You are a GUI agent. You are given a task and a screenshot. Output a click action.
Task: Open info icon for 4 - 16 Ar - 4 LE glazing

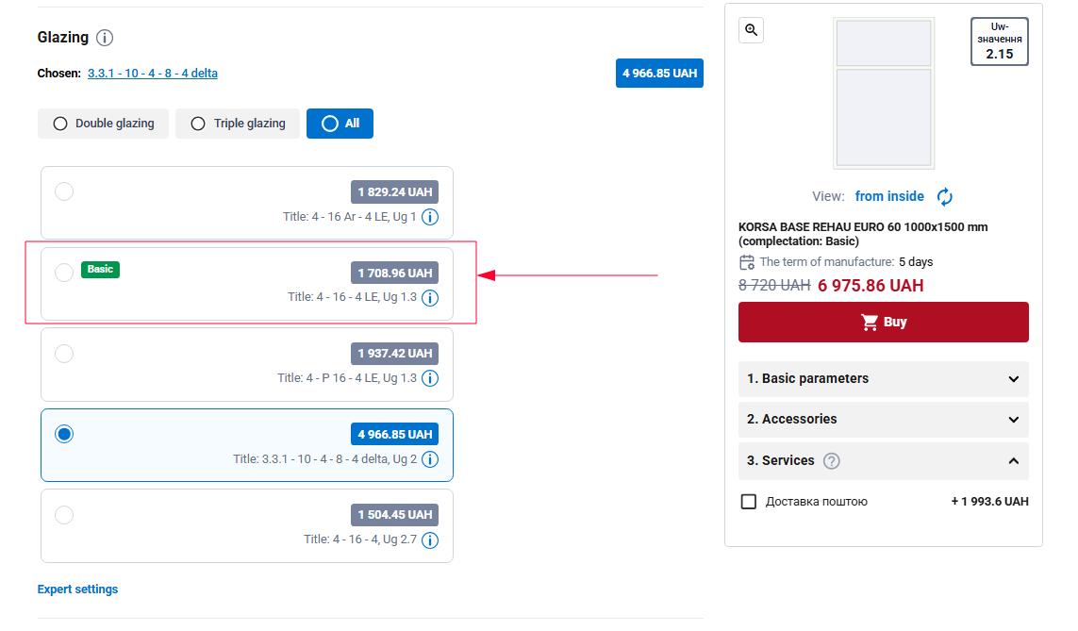[x=430, y=217]
